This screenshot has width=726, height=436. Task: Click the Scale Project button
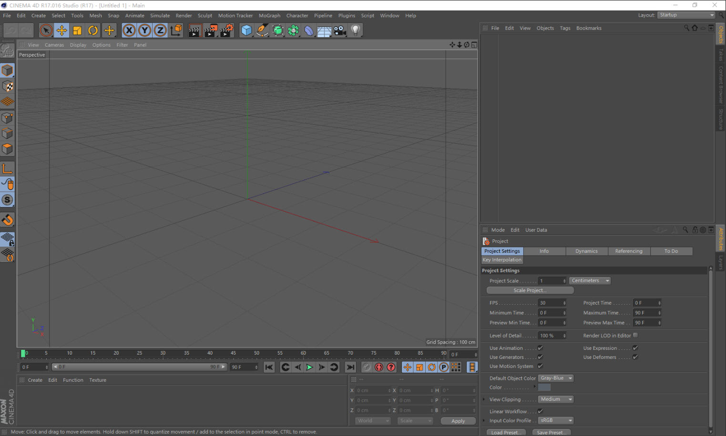click(530, 290)
